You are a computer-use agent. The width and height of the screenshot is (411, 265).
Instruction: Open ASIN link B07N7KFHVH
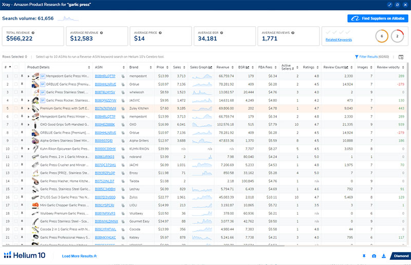click(x=105, y=108)
